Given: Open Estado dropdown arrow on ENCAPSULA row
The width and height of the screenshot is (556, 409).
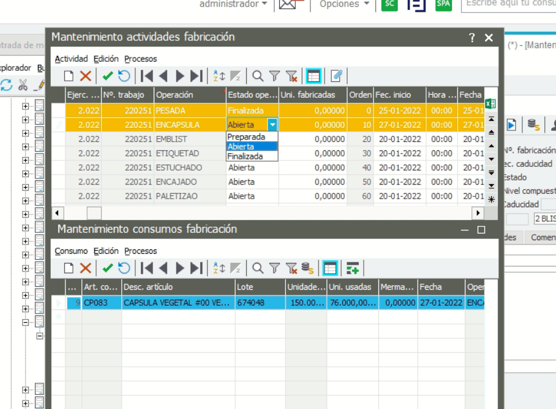Looking at the screenshot, I should (272, 125).
